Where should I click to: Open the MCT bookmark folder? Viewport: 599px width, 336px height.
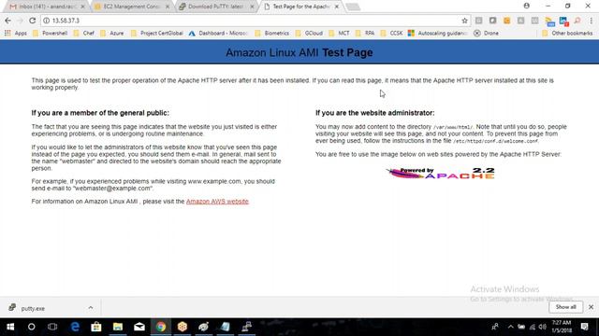pos(339,34)
